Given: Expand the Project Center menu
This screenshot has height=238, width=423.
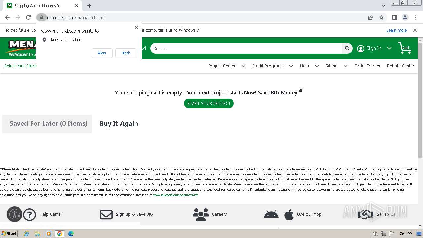Looking at the screenshot, I should coord(243,66).
